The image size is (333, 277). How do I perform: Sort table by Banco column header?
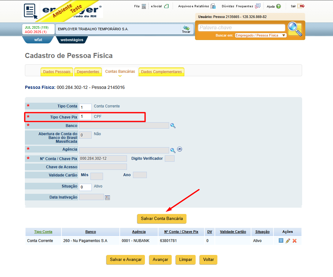pos(91,232)
